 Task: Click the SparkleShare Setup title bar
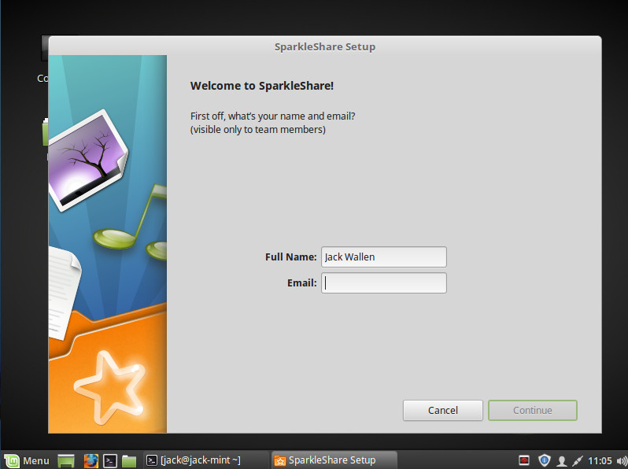[324, 46]
